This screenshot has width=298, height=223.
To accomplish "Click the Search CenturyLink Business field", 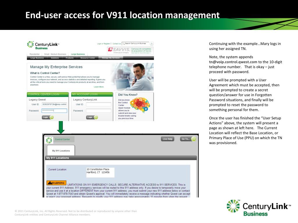I will pyautogui.click(x=136, y=44).
